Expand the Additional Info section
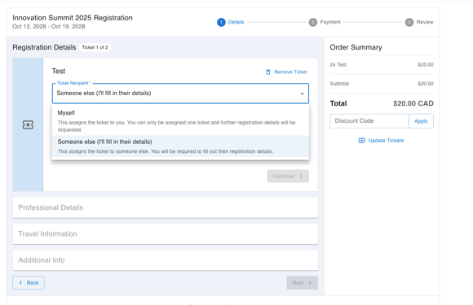This screenshot has width=473, height=305. [166, 260]
